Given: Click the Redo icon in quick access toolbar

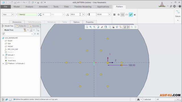Looking at the screenshot, I should (24, 3).
